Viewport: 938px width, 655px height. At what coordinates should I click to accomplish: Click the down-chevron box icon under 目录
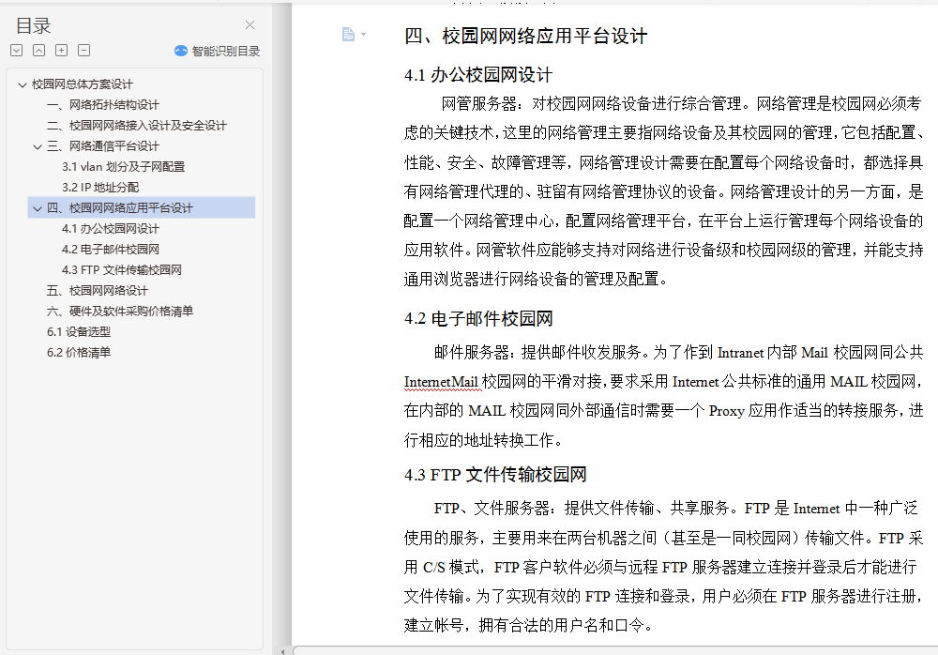[x=17, y=51]
